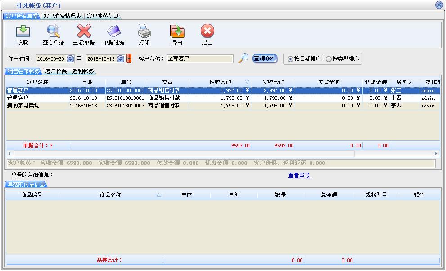The height and width of the screenshot is (271, 446).
Task: Open 查看单据 to view the document
Action: tap(53, 32)
